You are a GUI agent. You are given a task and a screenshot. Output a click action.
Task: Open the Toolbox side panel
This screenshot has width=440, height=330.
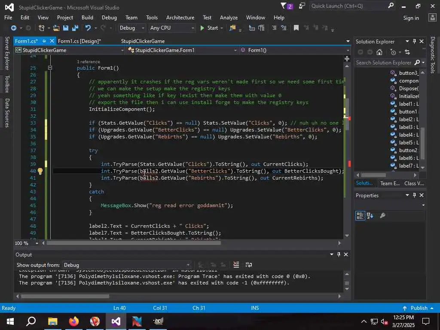click(7, 84)
